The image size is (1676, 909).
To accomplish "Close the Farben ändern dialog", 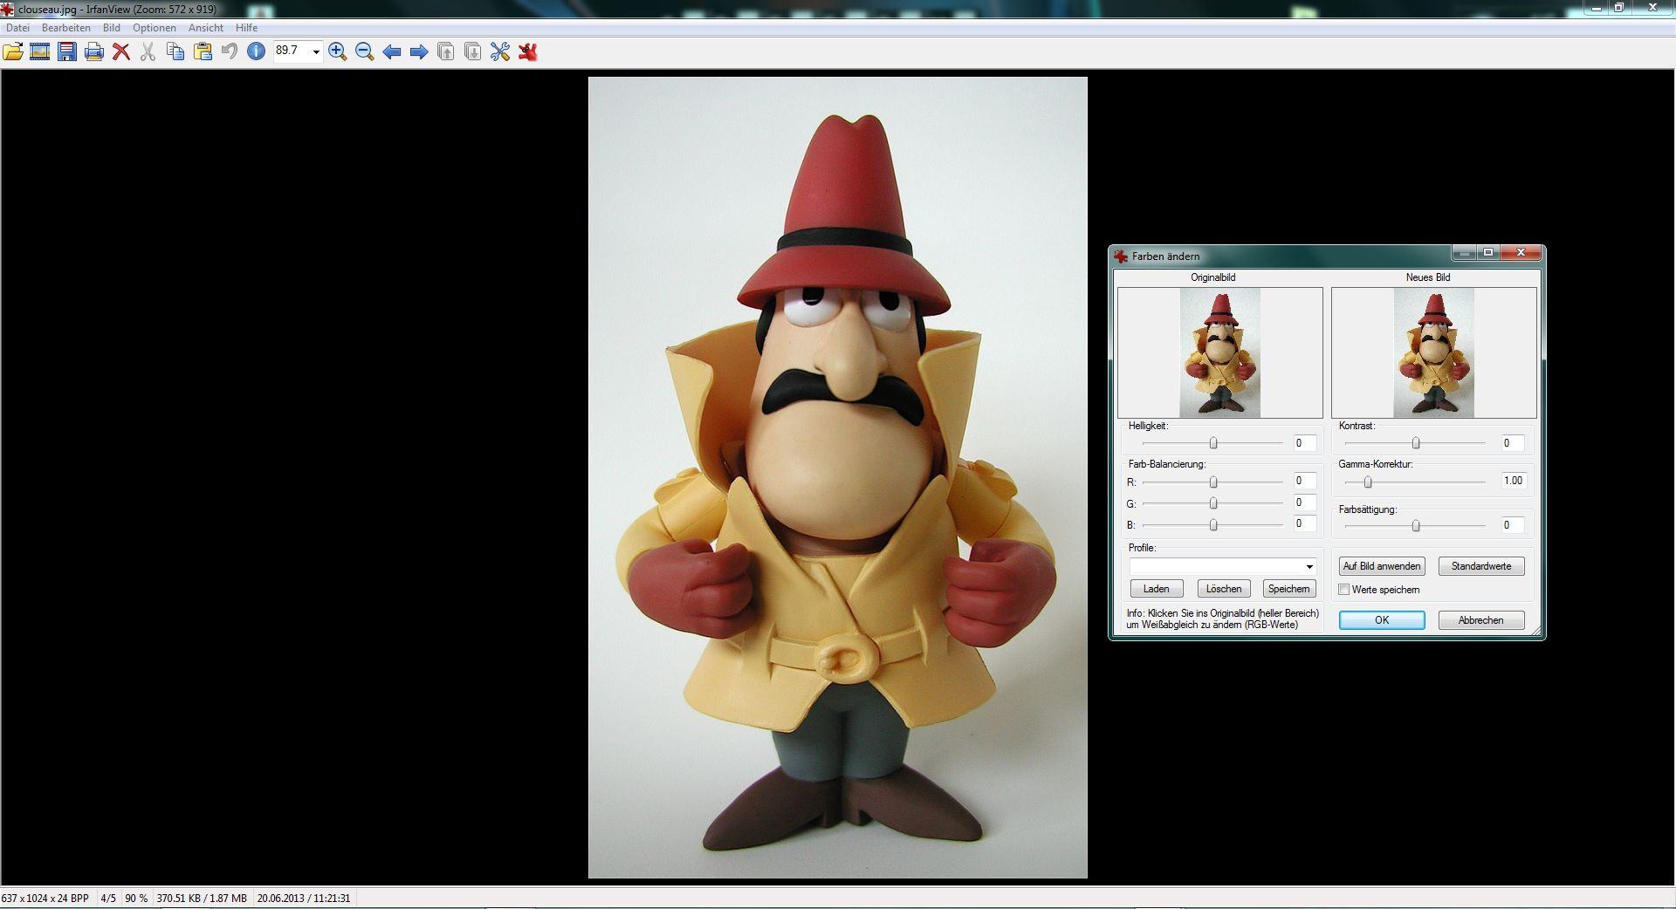I will (1521, 253).
